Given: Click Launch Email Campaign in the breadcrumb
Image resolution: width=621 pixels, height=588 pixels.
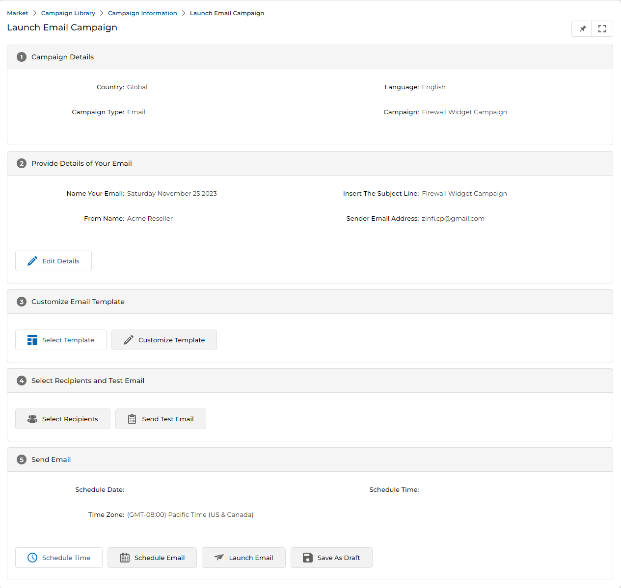Looking at the screenshot, I should pyautogui.click(x=227, y=13).
